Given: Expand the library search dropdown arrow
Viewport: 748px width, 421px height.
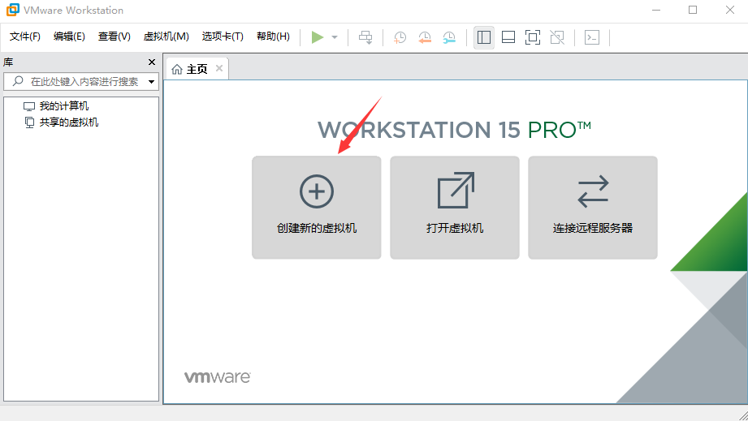Looking at the screenshot, I should (151, 82).
